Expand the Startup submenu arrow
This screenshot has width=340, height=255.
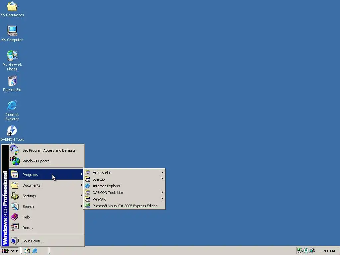pyautogui.click(x=162, y=179)
